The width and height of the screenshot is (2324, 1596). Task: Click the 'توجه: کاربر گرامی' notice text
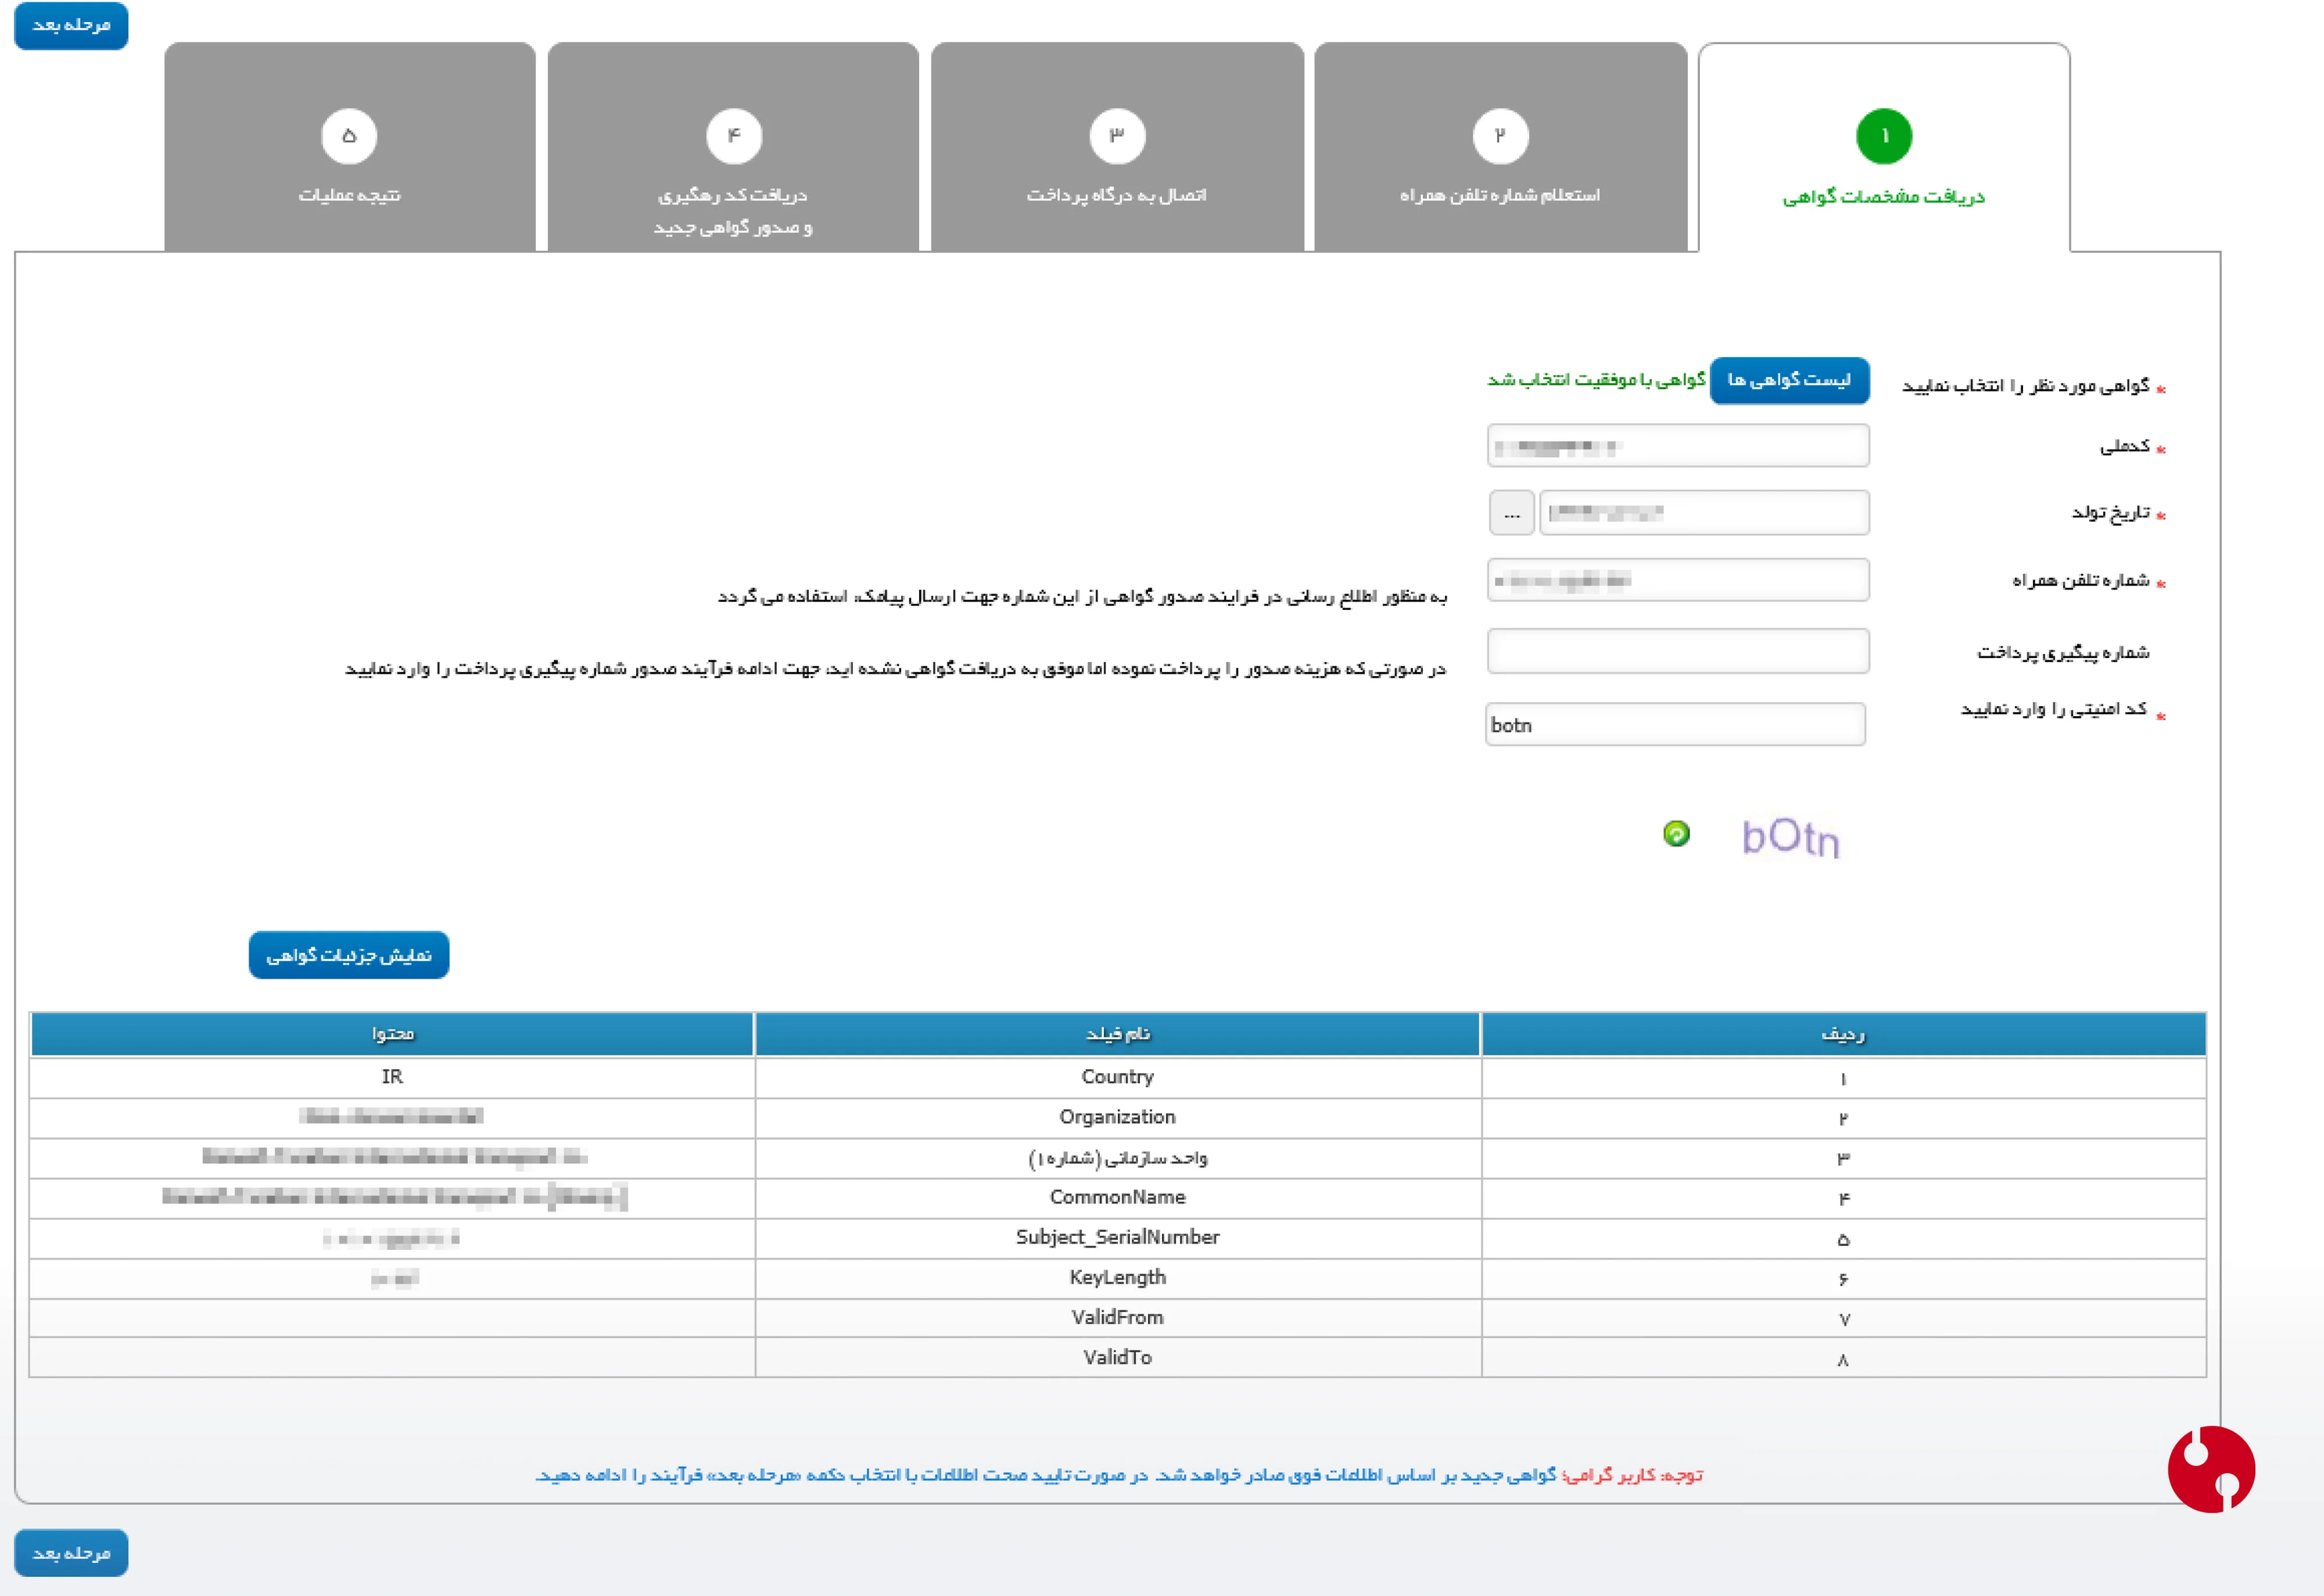point(1631,1475)
